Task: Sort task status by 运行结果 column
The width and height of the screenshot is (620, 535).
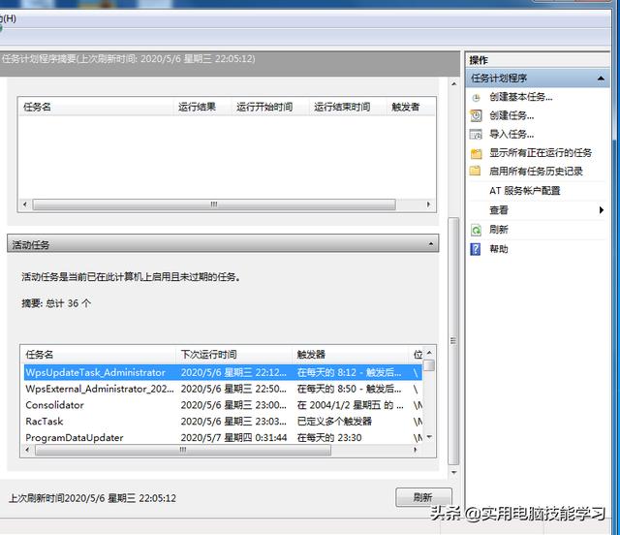Action: point(202,107)
